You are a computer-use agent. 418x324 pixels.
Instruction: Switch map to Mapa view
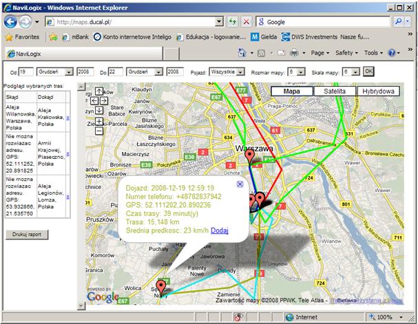(292, 91)
